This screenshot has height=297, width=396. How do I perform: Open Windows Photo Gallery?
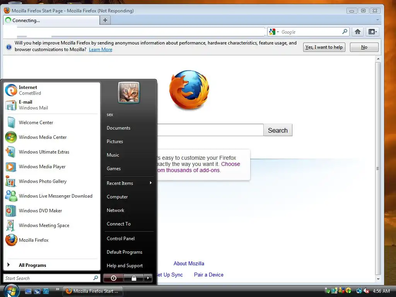click(52, 181)
